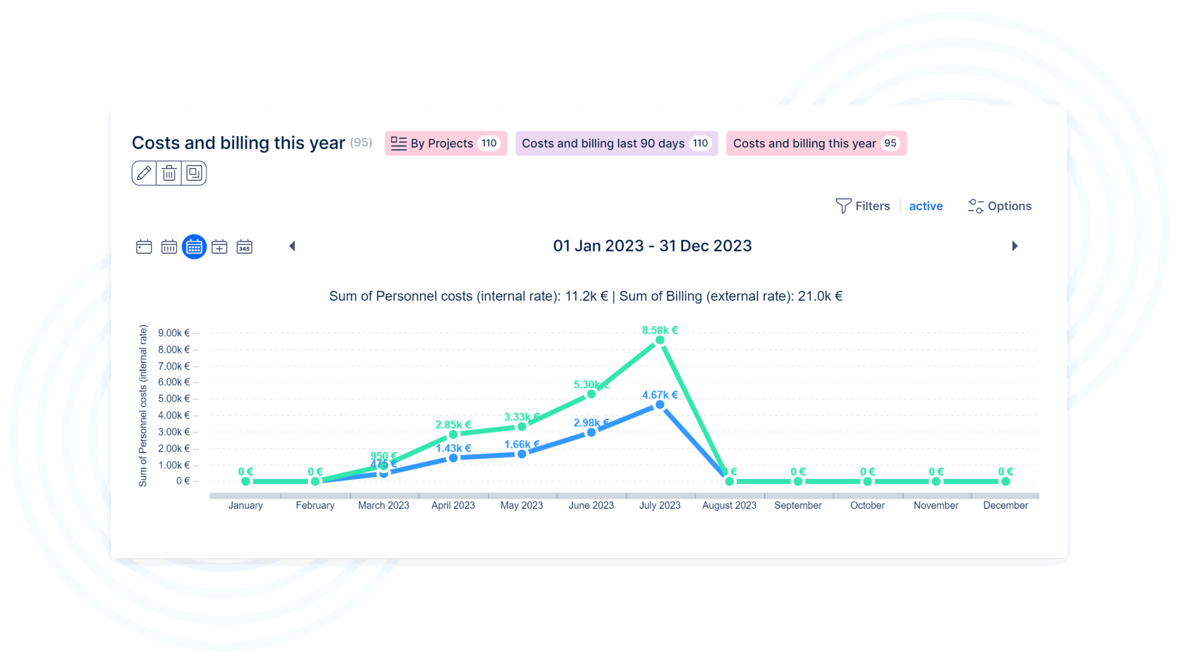1178x660 pixels.
Task: Open Costs and billing last 90 days tab
Action: [616, 144]
